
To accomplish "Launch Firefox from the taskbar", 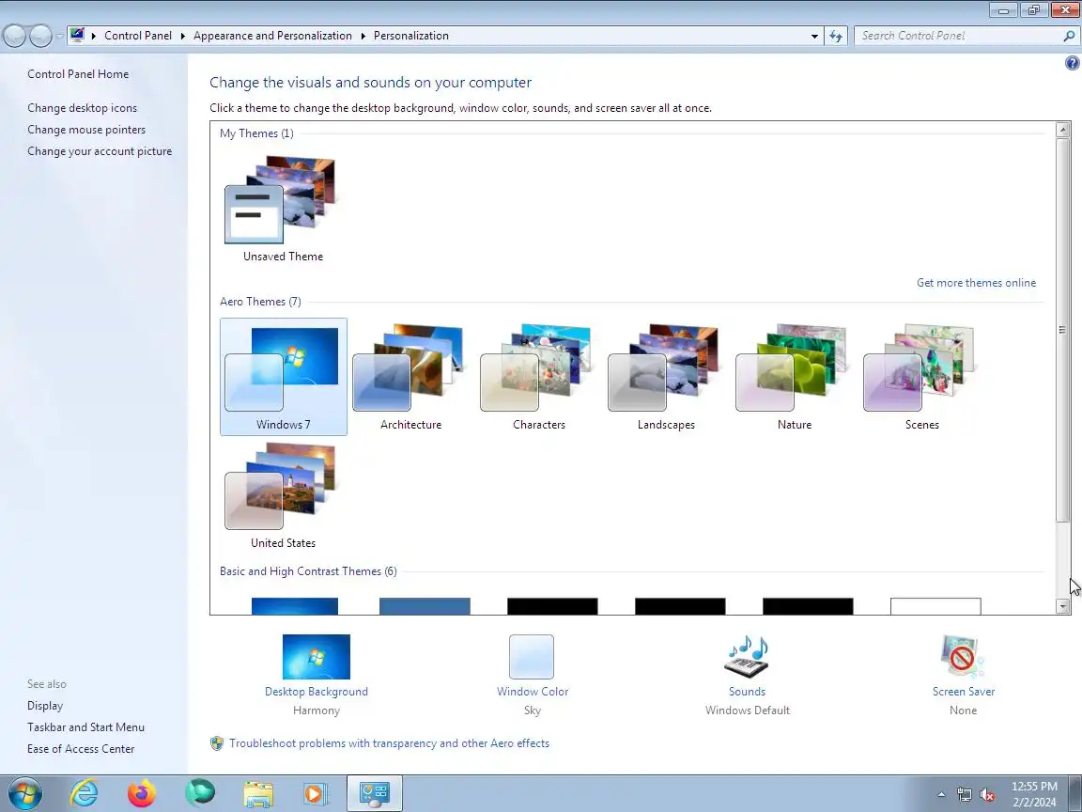I will [x=142, y=794].
